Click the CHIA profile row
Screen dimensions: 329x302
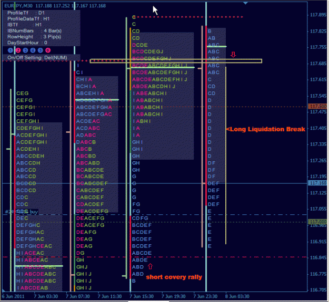84,79
